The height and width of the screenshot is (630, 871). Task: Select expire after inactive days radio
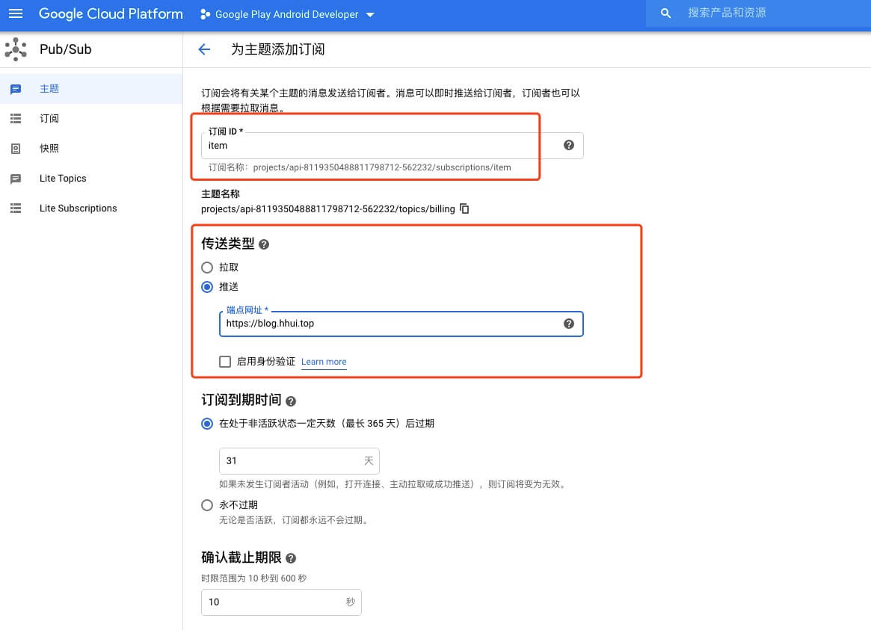(207, 424)
